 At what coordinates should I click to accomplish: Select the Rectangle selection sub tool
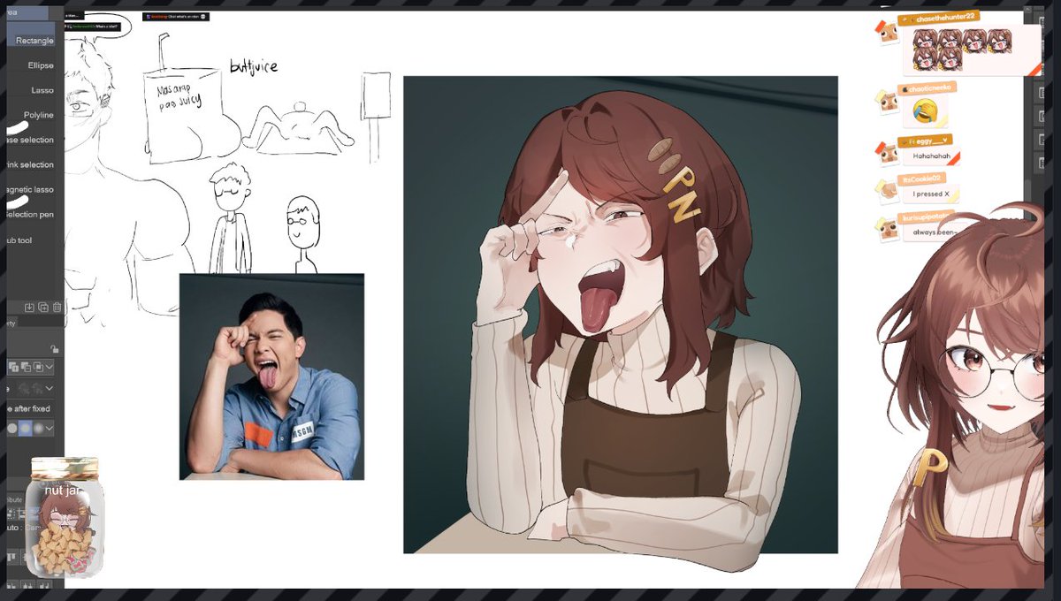point(32,40)
